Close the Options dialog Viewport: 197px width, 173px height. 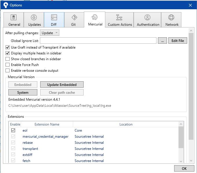pos(190,5)
